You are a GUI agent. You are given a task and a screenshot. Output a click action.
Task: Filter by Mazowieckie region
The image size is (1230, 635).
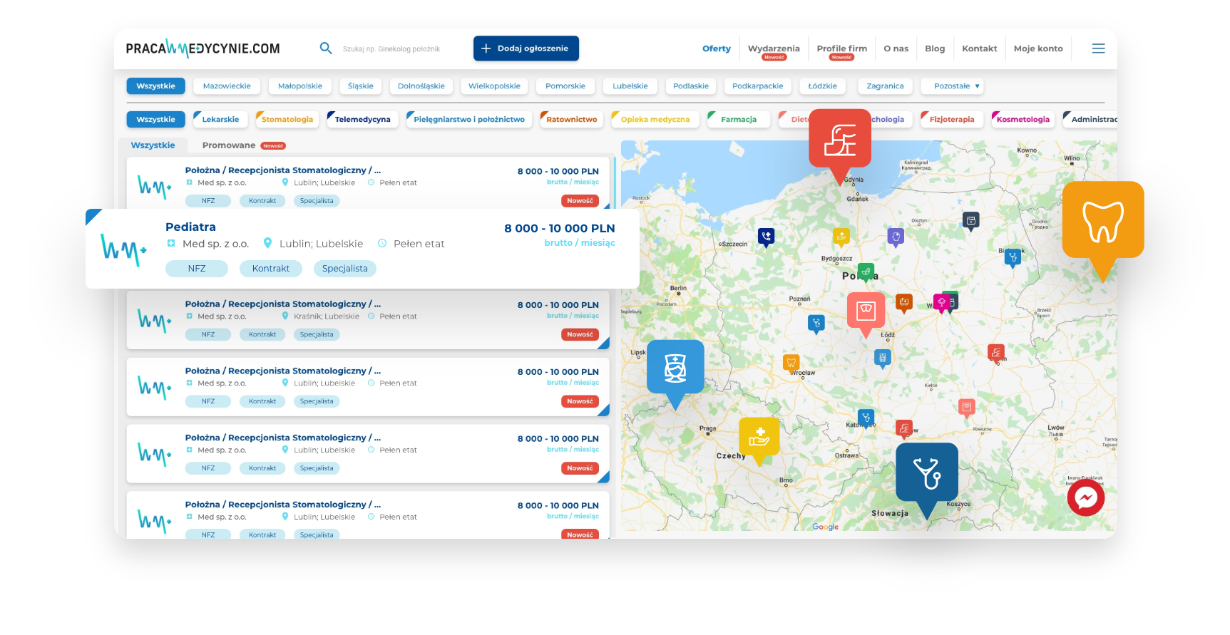pos(227,86)
